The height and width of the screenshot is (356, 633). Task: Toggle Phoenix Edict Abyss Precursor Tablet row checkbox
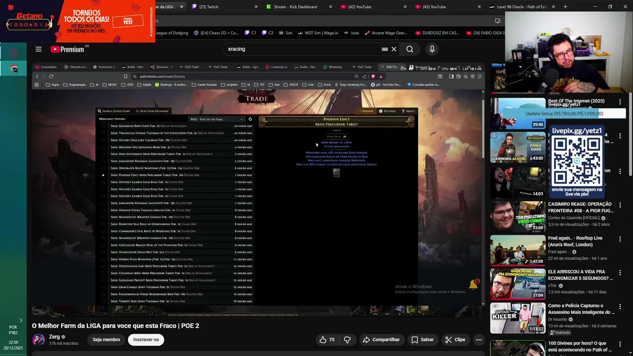[103, 175]
